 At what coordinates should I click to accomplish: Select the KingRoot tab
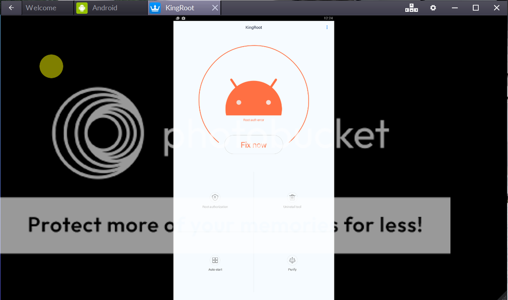(180, 8)
